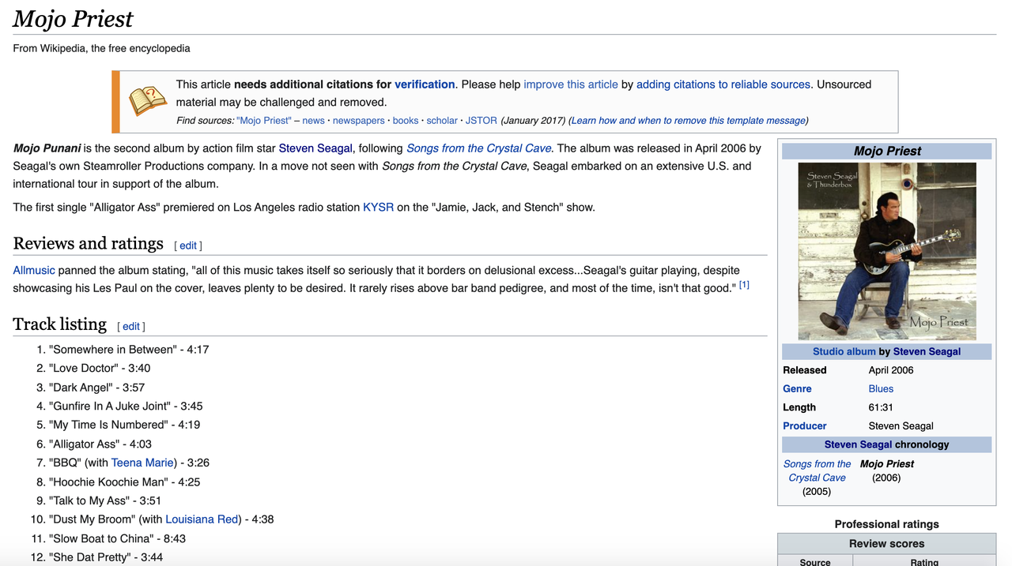Open Songs from the Crystal Cave intro link
The width and height of the screenshot is (1012, 566).
[479, 148]
